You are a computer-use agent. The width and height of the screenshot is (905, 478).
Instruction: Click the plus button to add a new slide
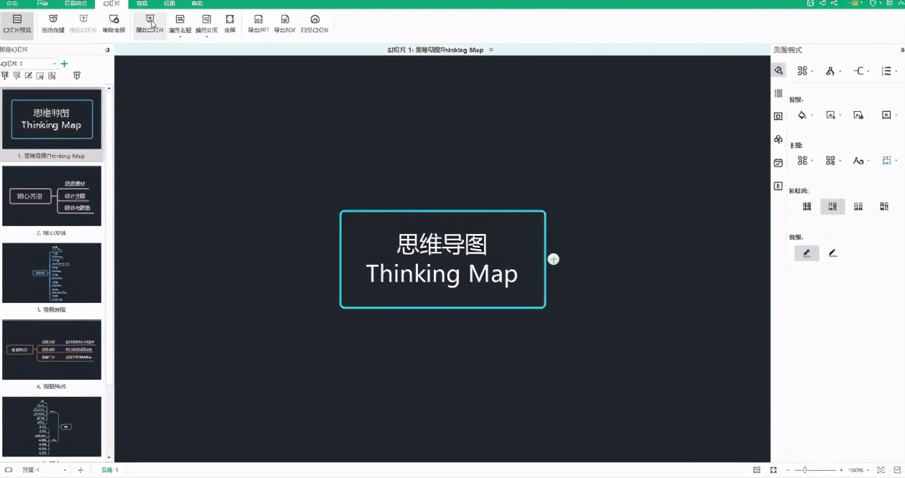click(63, 63)
